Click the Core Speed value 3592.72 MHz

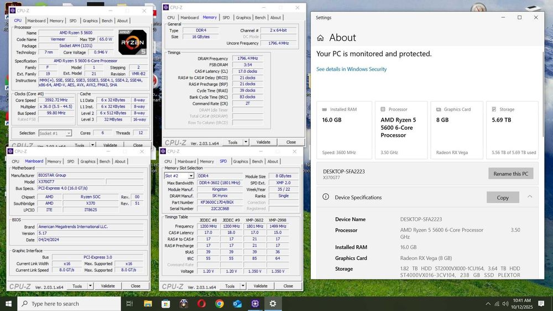point(56,100)
